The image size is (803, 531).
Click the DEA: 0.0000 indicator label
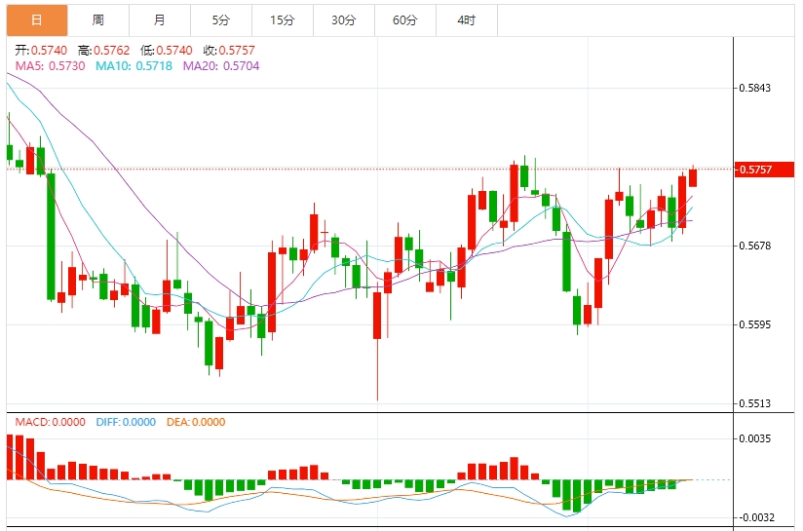coord(196,422)
